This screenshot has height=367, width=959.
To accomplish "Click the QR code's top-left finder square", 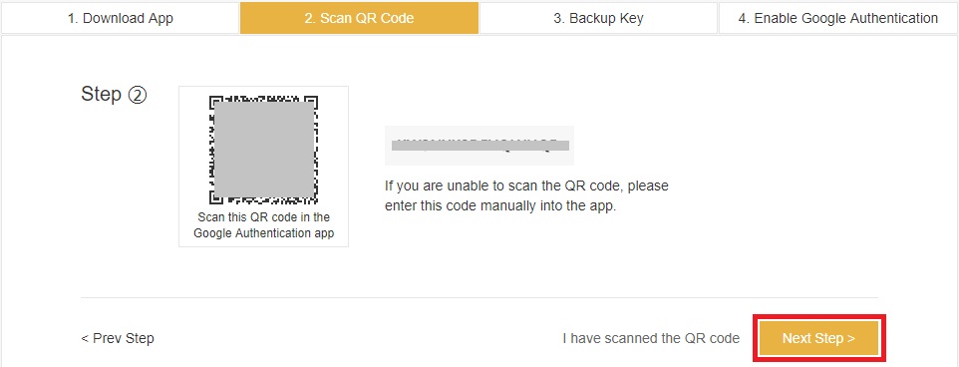I will point(216,102).
